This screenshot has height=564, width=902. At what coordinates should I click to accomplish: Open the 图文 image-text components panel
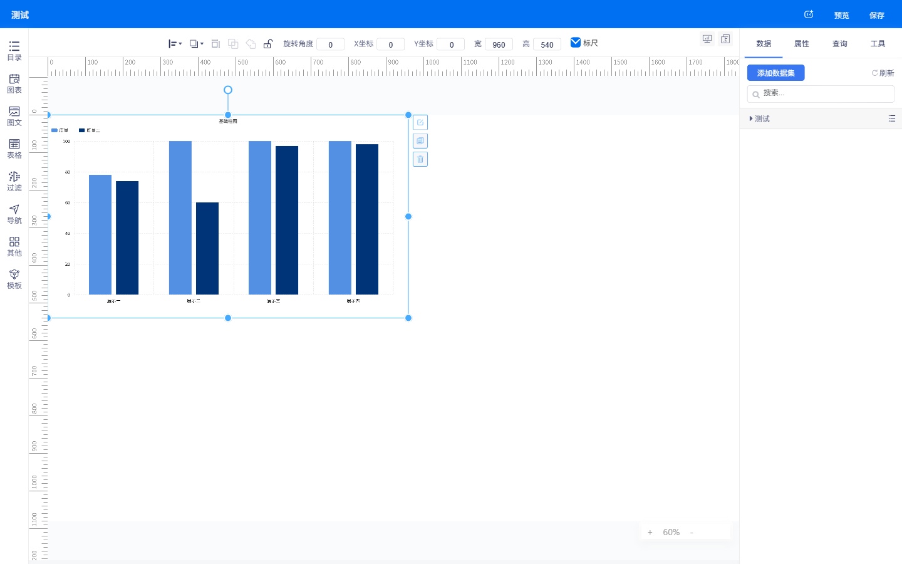(14, 116)
